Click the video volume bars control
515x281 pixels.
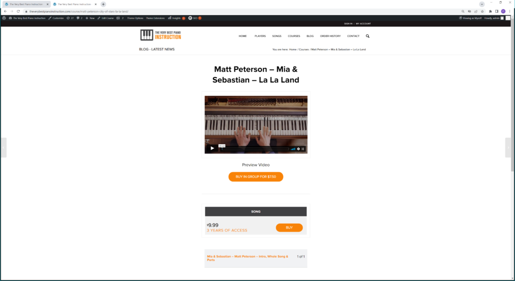pyautogui.click(x=293, y=149)
